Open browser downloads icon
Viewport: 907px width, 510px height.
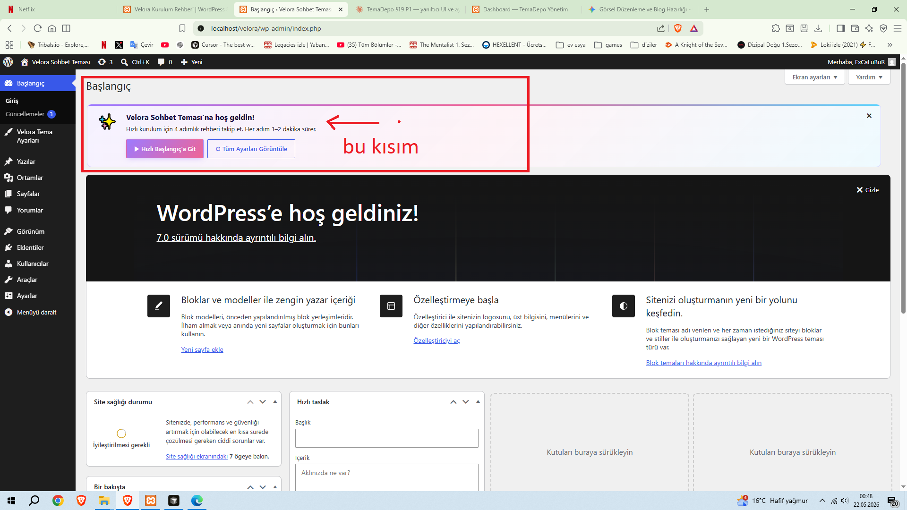[x=818, y=28]
